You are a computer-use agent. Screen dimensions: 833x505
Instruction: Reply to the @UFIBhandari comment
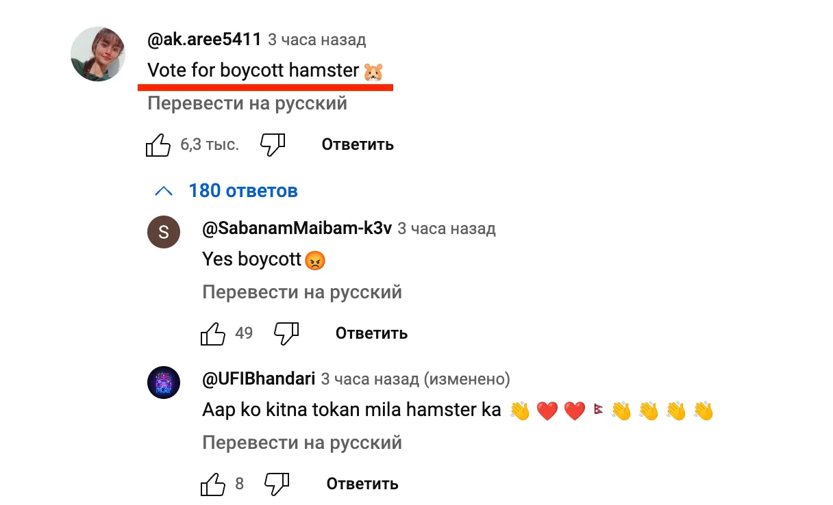pos(362,484)
